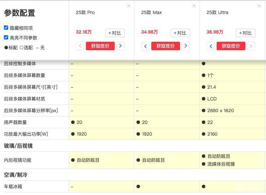The image size is (266, 195).
Task: Click disabled right arrow under 25款 Ultra
Action: pyautogui.click(x=251, y=46)
